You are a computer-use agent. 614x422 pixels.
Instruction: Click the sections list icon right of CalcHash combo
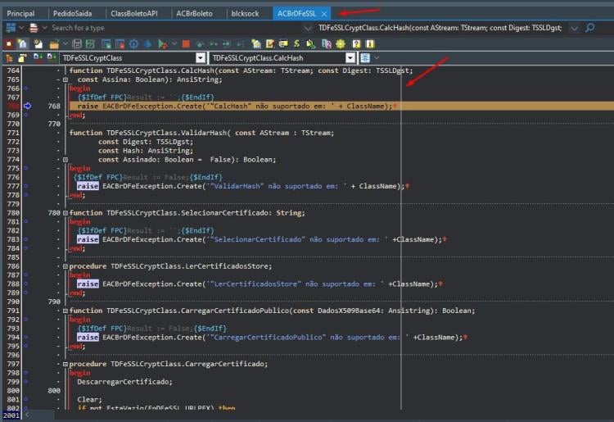pyautogui.click(x=365, y=58)
